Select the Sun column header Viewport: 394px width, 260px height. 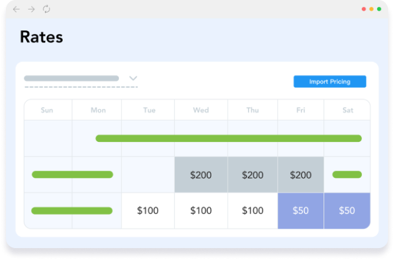point(47,110)
